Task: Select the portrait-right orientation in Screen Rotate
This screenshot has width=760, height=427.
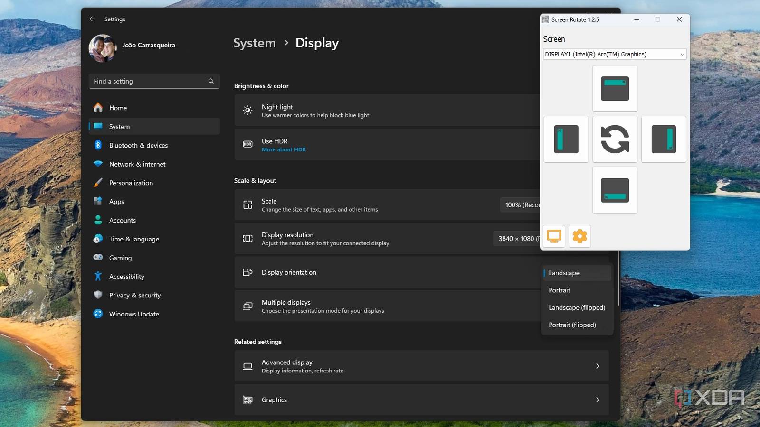Action: coord(664,139)
